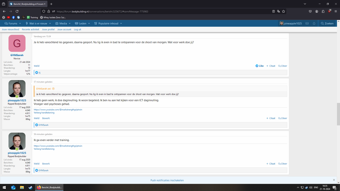Open Steam from the Windows taskbar
The image size is (340, 191).
(x=30, y=187)
